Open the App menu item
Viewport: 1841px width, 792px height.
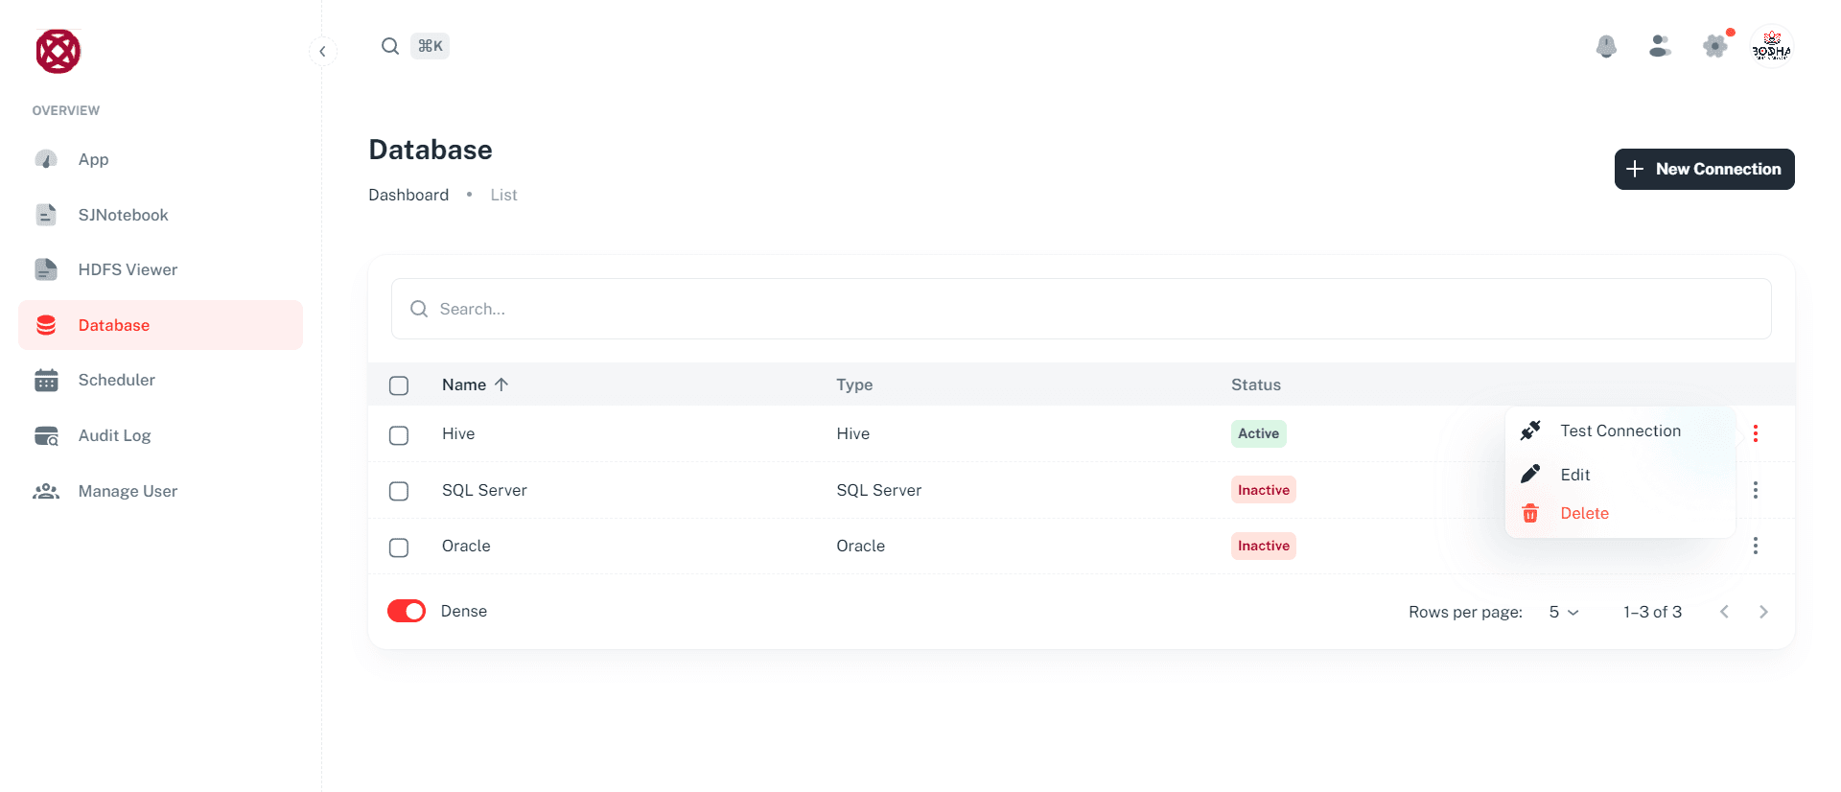(x=160, y=159)
